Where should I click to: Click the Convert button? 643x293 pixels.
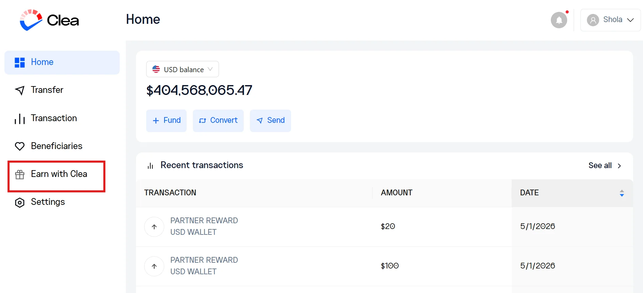click(218, 120)
